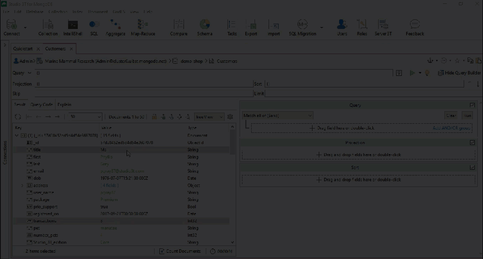Click the Import toolbar icon

click(273, 28)
